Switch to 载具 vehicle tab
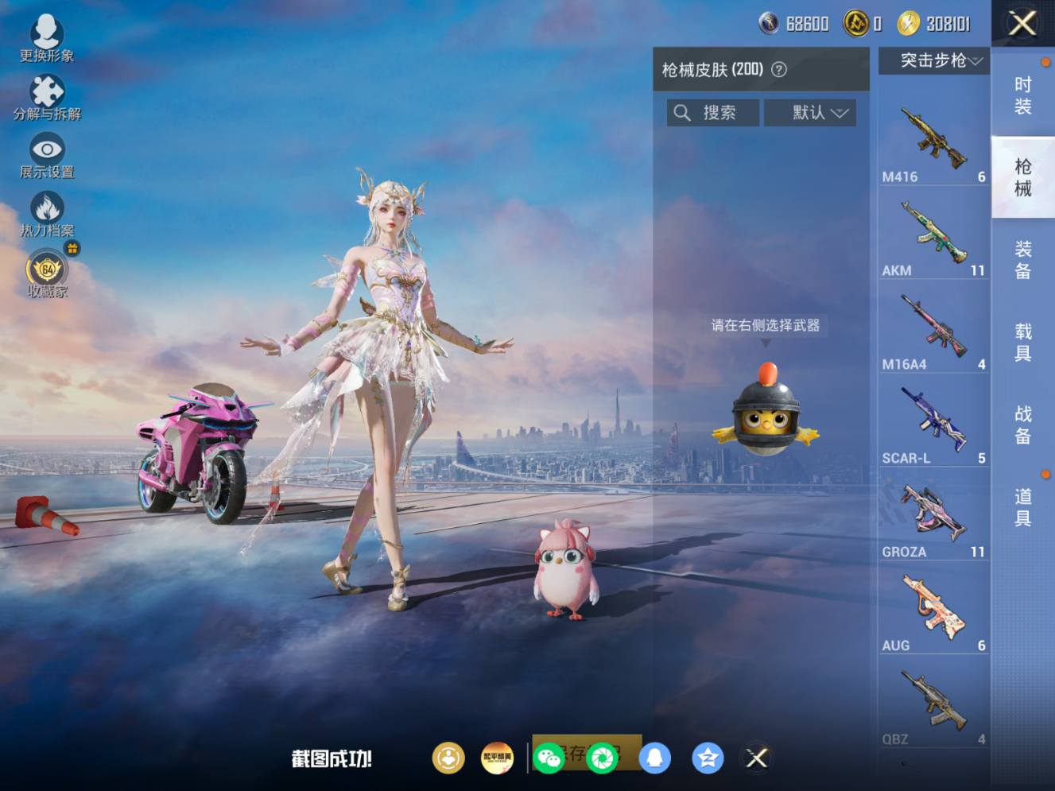Screen dimensions: 1055x791 coord(1022,342)
